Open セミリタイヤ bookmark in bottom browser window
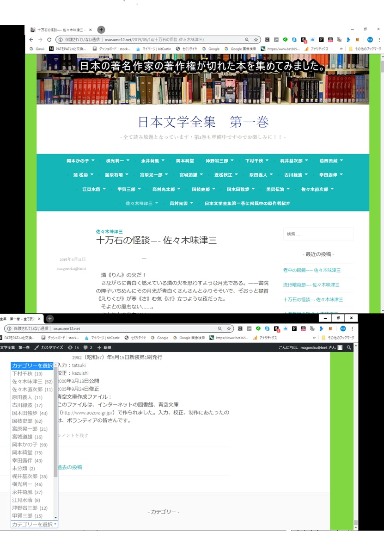This screenshot has width=384, height=557. (135, 338)
